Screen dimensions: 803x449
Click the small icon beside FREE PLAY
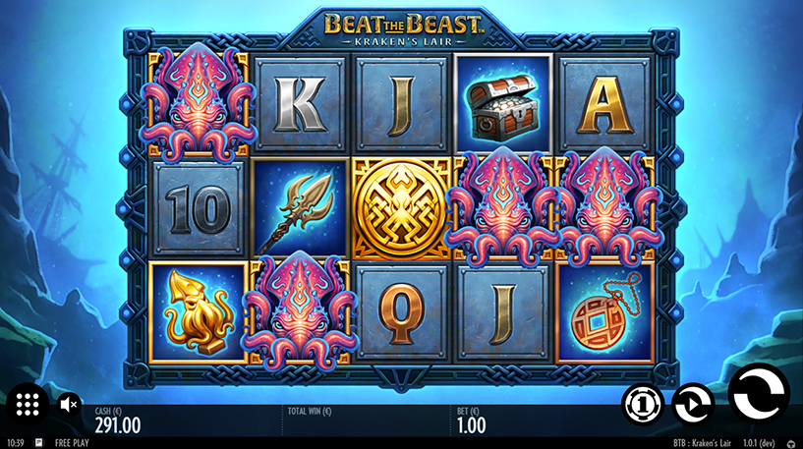click(39, 443)
